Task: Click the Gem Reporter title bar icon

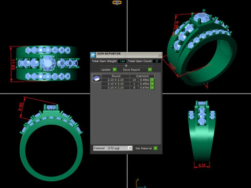Action: click(93, 55)
